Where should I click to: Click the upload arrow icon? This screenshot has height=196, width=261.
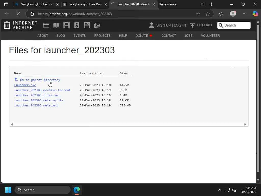(x=192, y=25)
